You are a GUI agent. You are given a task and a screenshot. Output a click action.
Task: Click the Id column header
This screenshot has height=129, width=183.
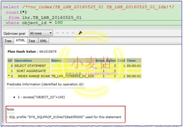coord(10,61)
